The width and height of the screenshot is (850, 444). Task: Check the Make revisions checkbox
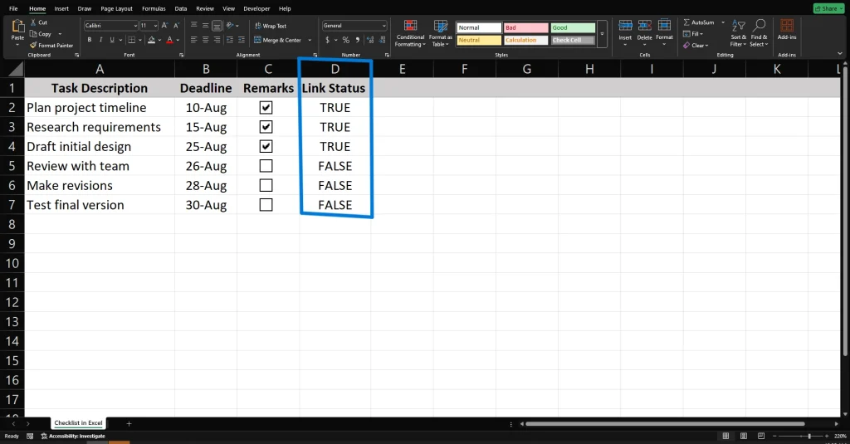(x=266, y=185)
